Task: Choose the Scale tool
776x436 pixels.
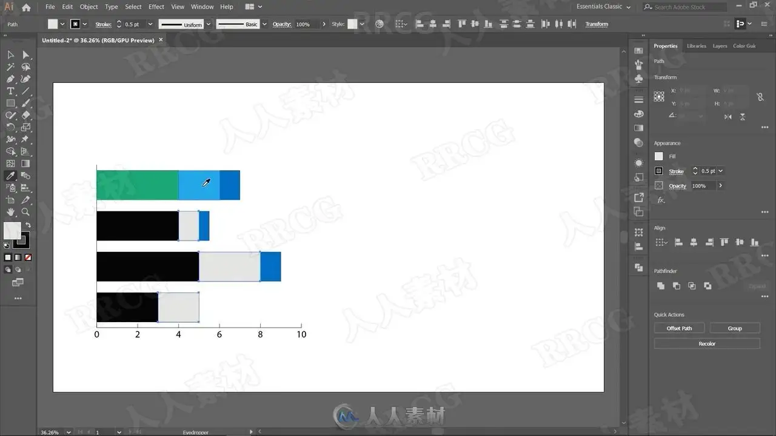Action: (25, 128)
